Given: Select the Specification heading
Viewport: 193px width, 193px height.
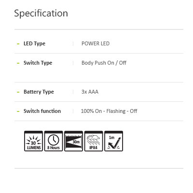Looking at the screenshot, I should click(41, 14).
